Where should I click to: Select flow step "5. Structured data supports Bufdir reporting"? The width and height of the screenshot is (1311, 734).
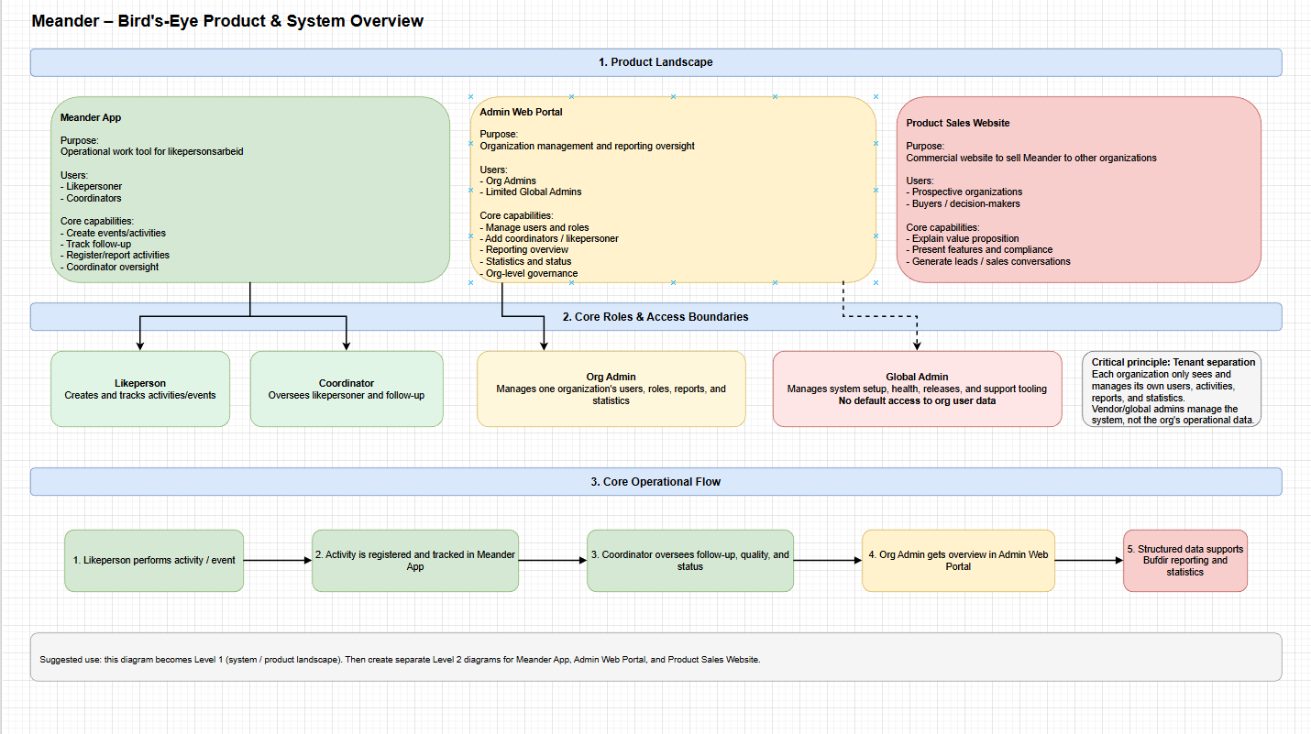tap(1185, 560)
